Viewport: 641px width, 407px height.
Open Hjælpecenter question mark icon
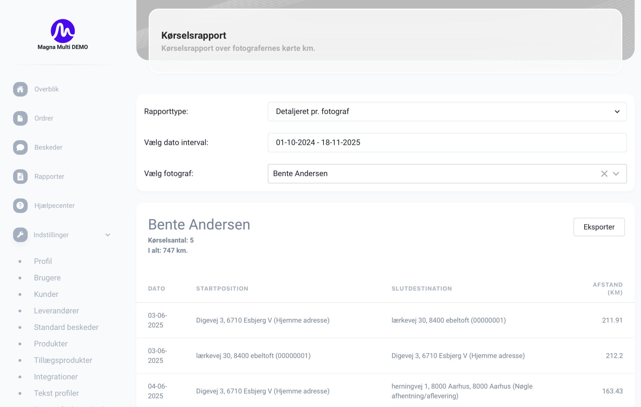(20, 205)
